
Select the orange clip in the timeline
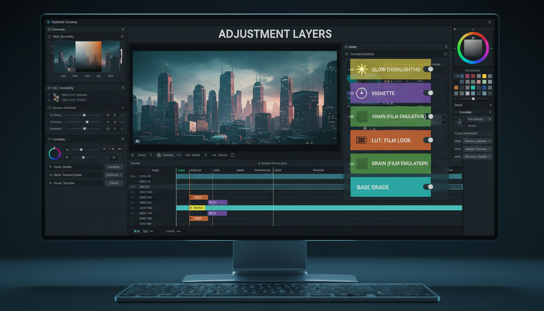click(x=198, y=197)
